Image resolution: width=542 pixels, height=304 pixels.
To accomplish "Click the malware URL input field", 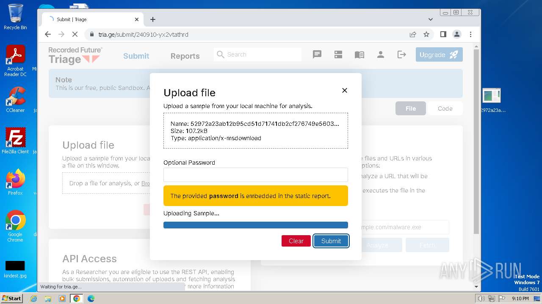I will (405, 227).
